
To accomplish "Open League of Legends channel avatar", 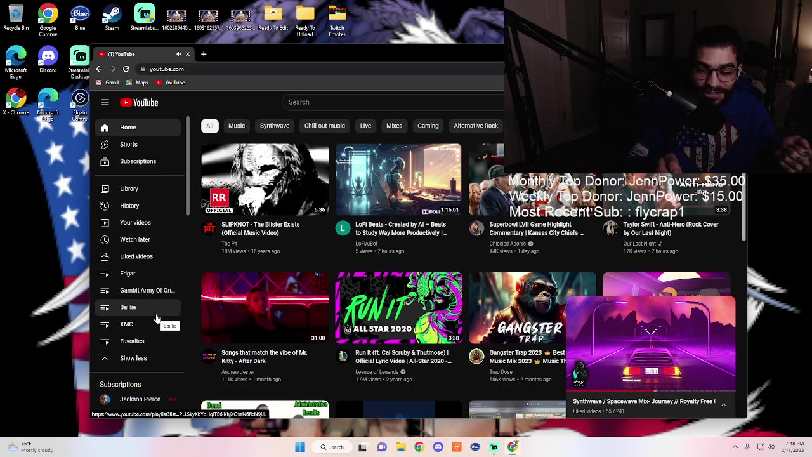I will coord(343,357).
